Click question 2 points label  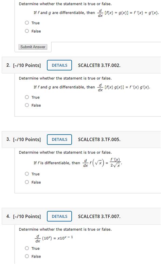(27, 65)
